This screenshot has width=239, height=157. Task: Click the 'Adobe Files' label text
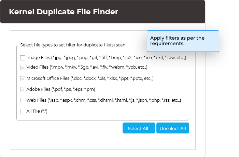pos(61,89)
